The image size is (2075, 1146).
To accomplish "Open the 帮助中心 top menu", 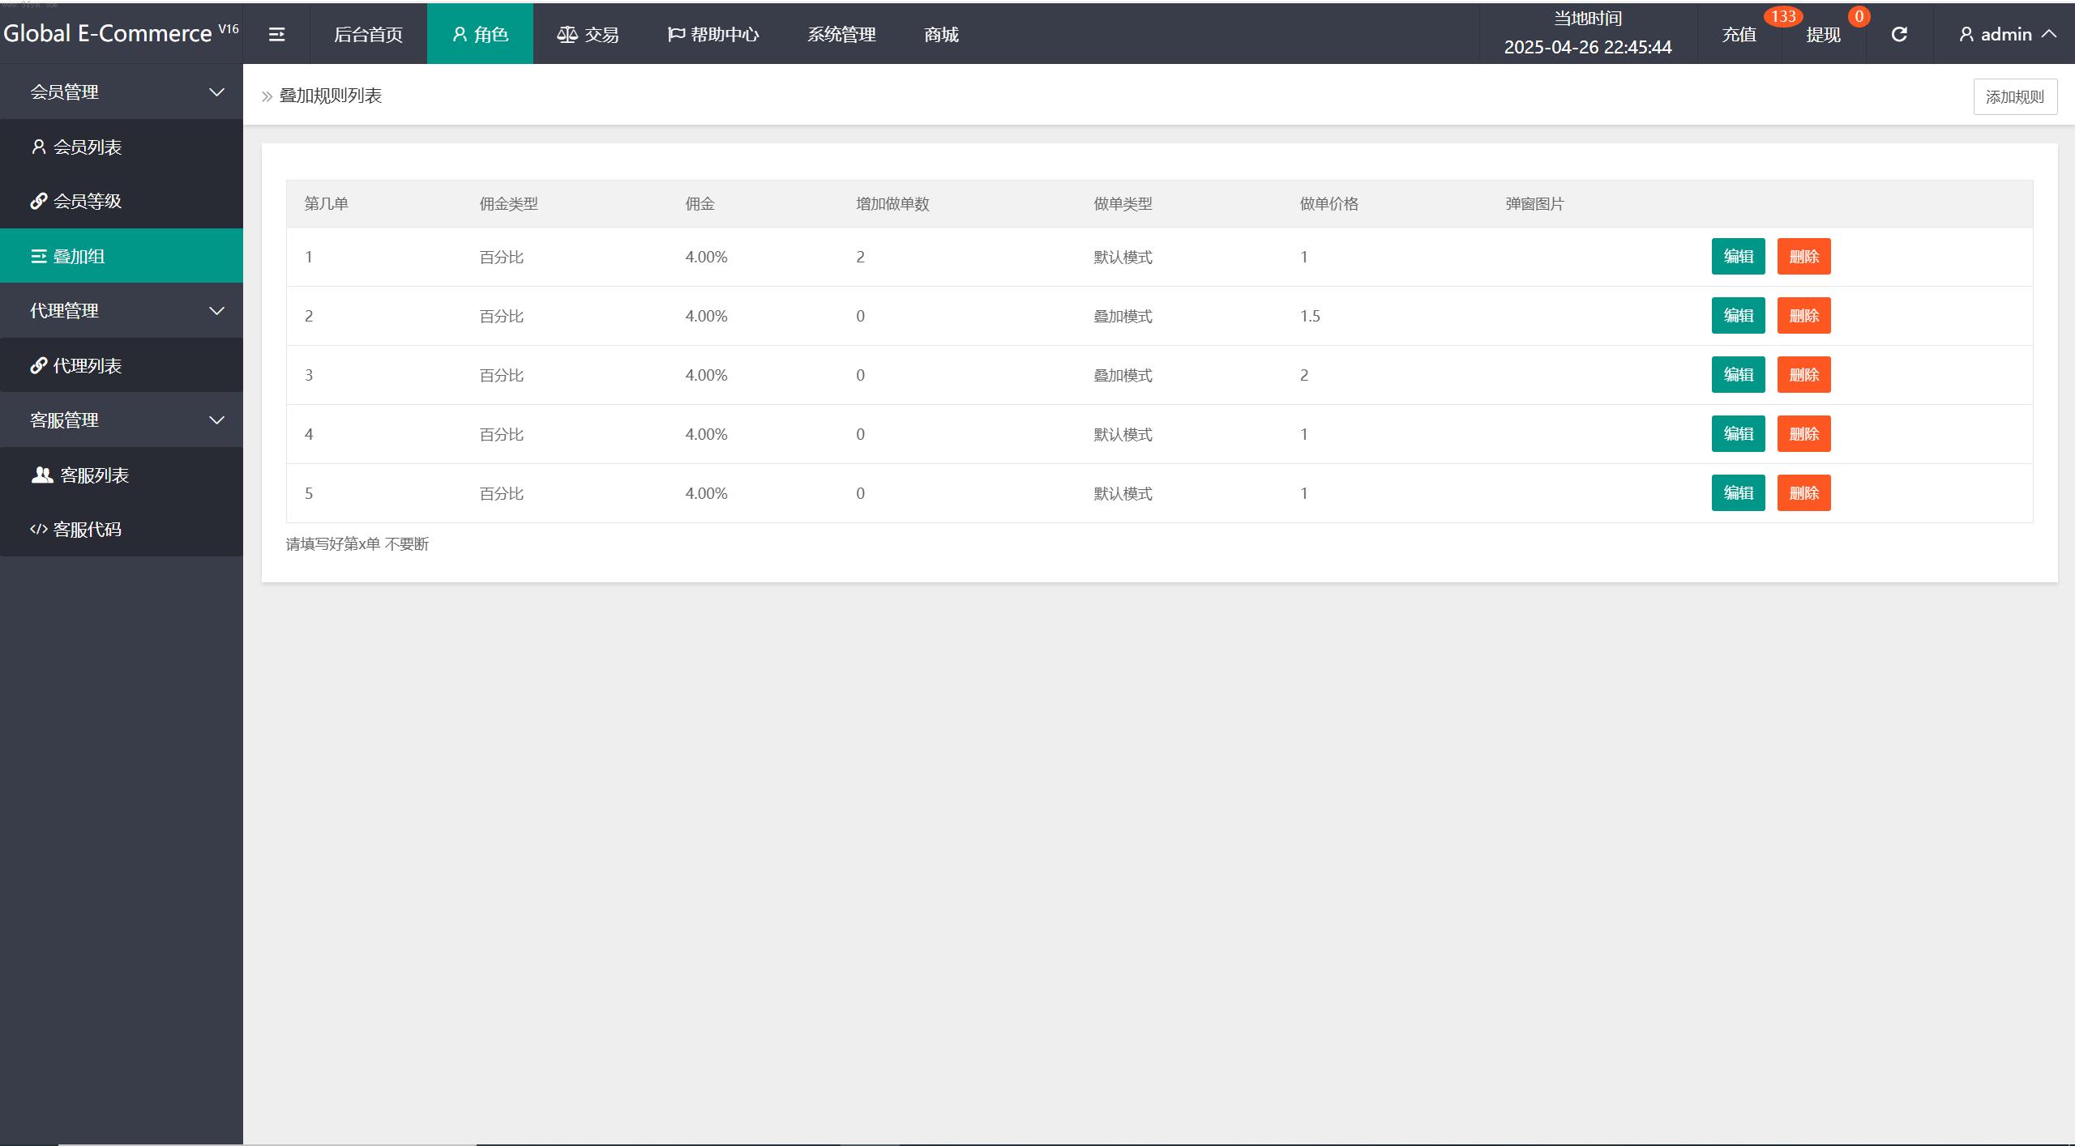I will [x=713, y=34].
